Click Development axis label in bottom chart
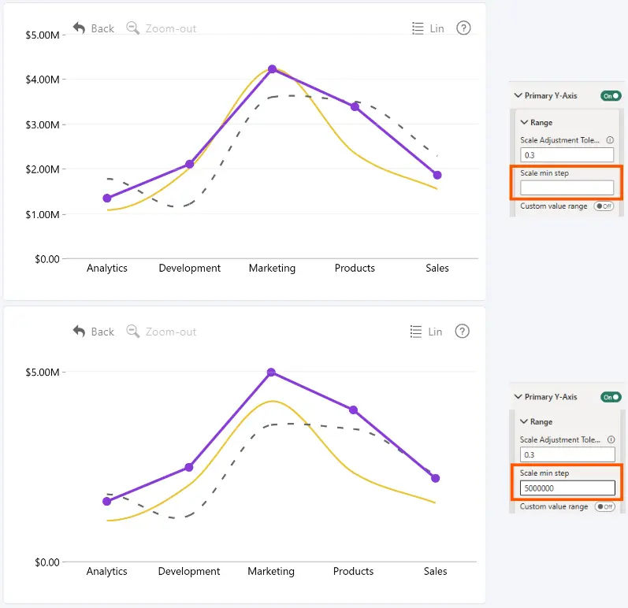The image size is (628, 608). (189, 571)
